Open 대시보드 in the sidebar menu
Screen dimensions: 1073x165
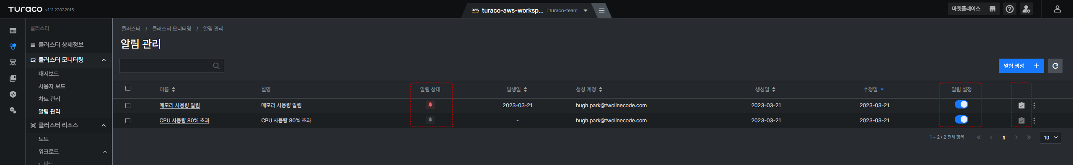coord(49,74)
